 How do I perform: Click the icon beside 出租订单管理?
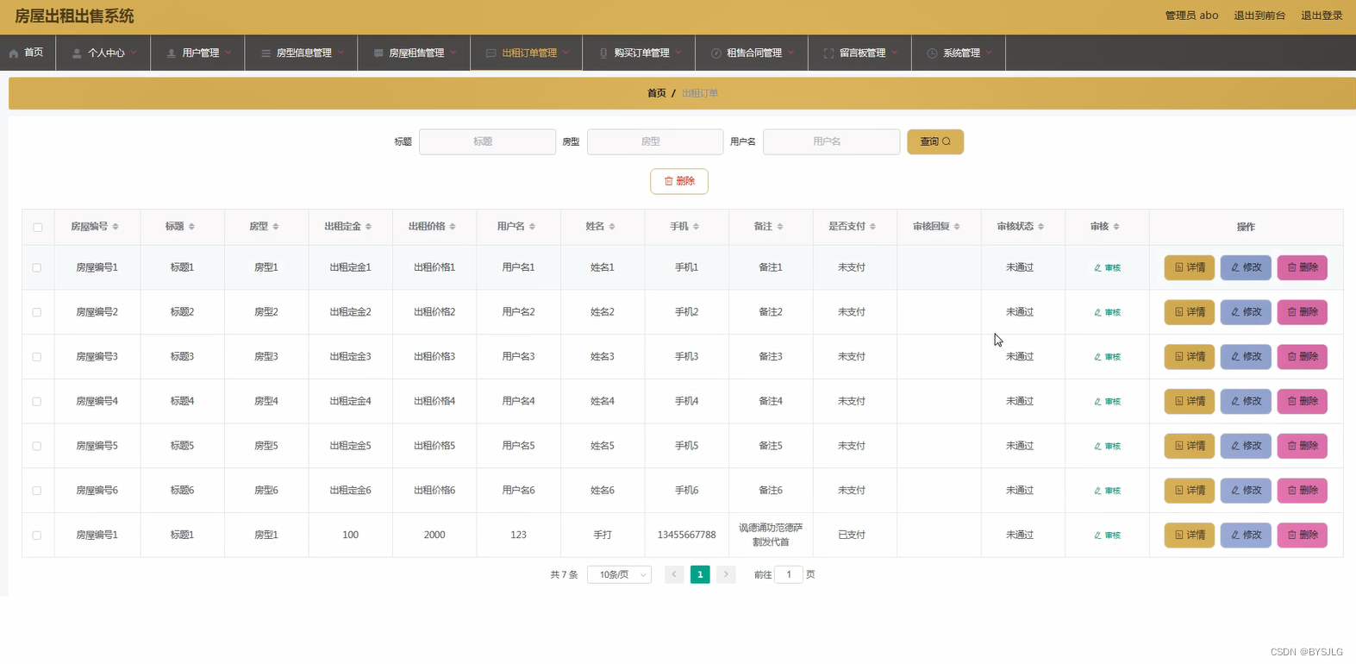click(x=491, y=53)
